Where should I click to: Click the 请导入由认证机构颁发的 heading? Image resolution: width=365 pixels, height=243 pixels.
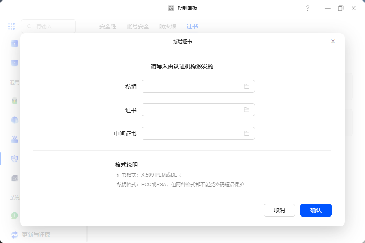(182, 66)
